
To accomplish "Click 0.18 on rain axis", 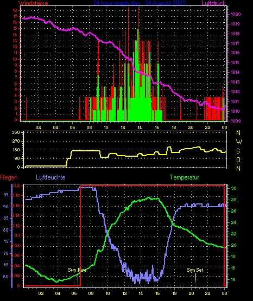I will pyautogui.click(x=16, y=195).
